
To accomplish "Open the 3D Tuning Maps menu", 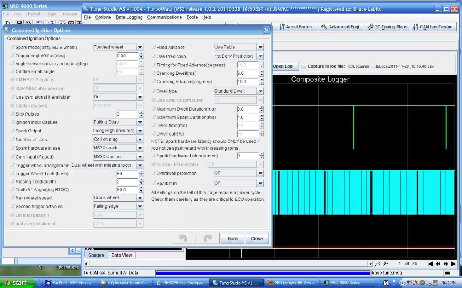I will coord(387,27).
